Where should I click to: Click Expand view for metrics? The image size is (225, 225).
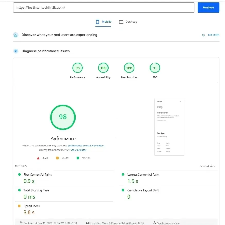pyautogui.click(x=207, y=166)
